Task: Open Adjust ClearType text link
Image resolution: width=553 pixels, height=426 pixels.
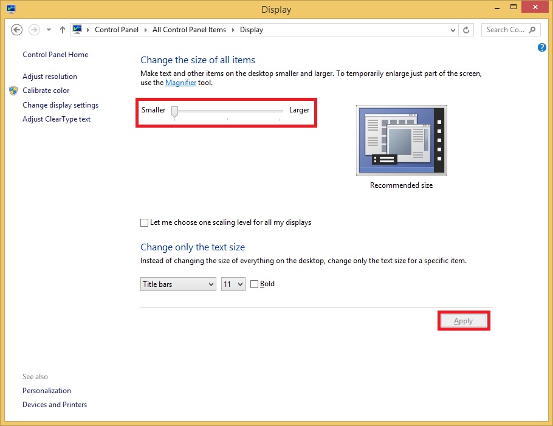Action: coord(57,119)
